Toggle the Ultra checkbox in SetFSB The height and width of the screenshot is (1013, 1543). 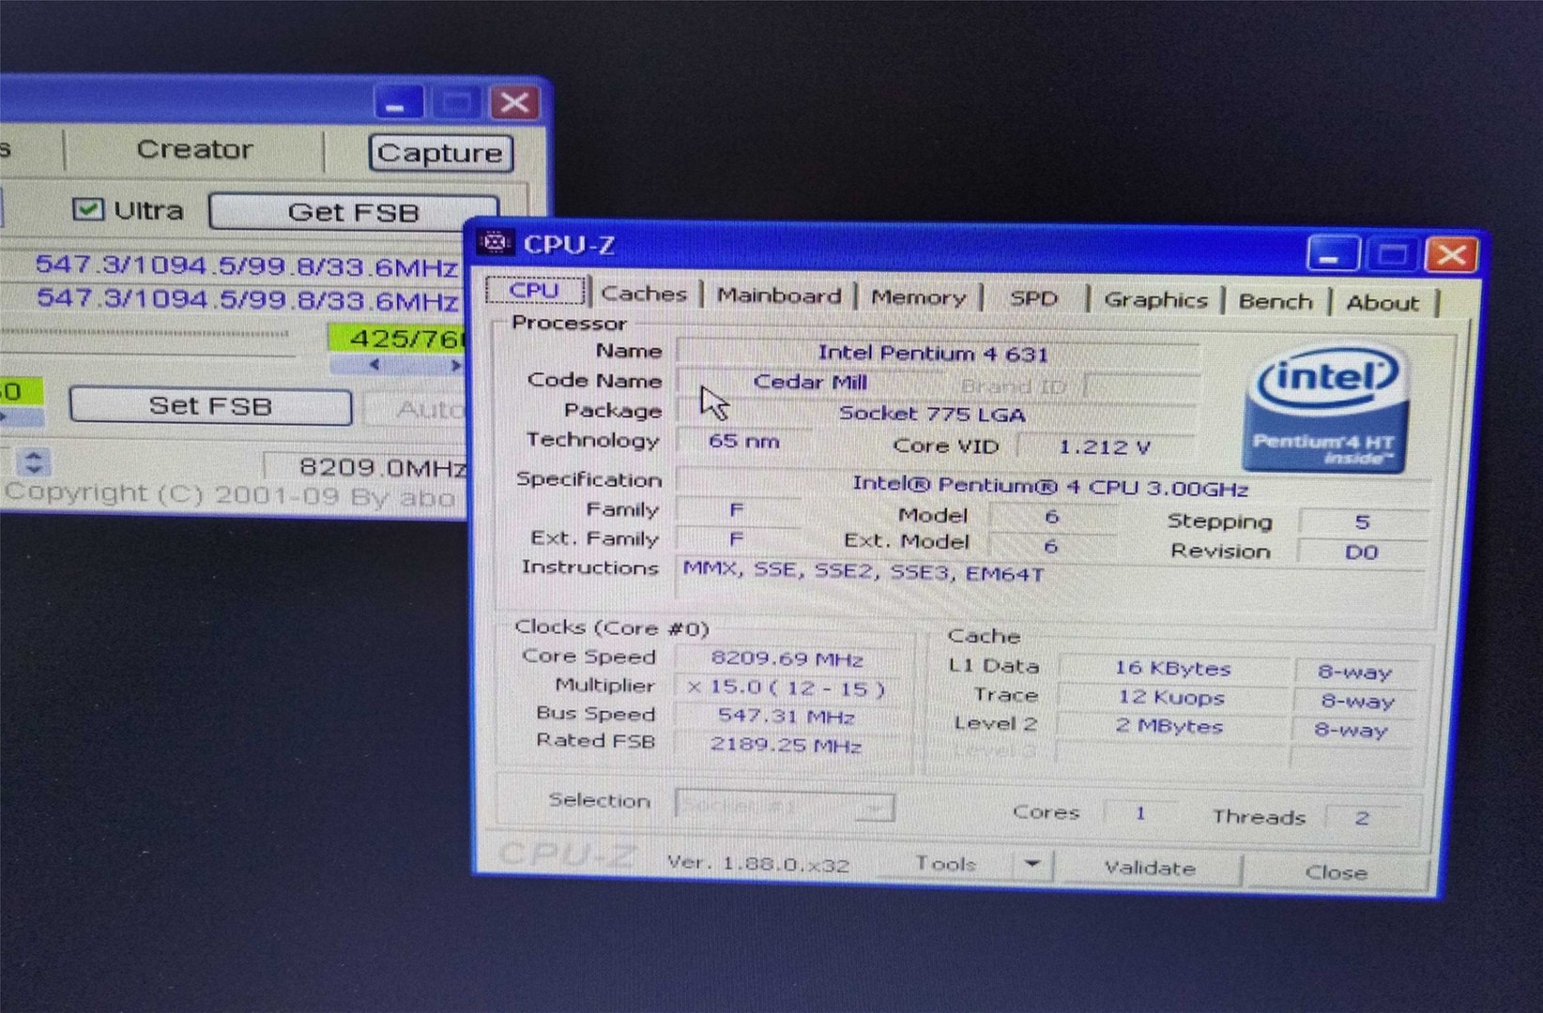[88, 208]
